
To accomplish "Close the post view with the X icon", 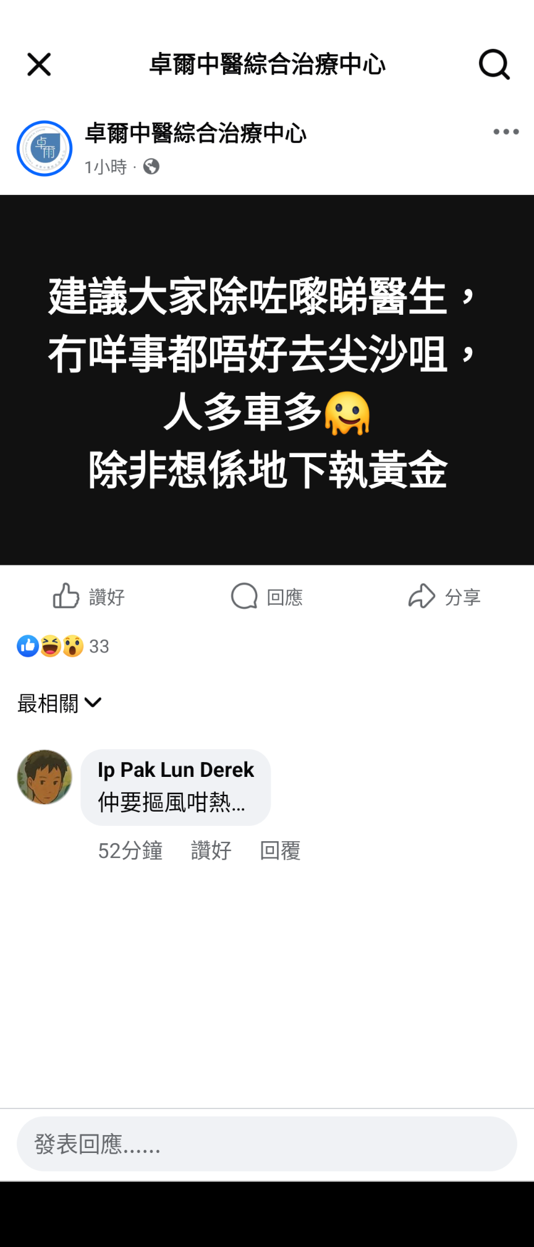I will [x=39, y=64].
